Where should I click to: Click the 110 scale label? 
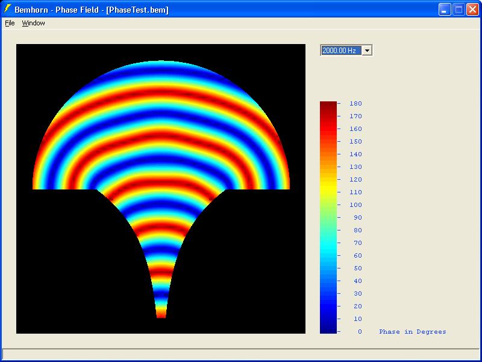tap(355, 192)
